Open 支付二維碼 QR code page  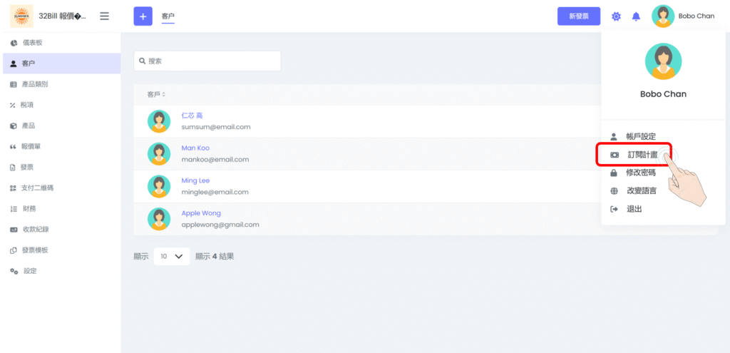tap(38, 188)
